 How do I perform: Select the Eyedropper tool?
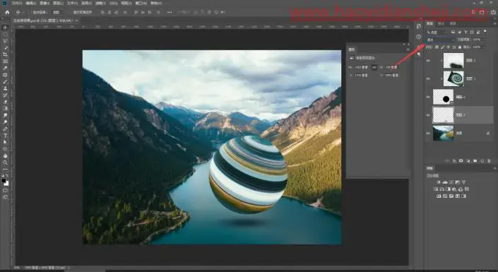point(5,68)
